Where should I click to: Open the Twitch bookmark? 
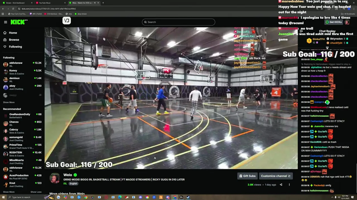click(36, 14)
